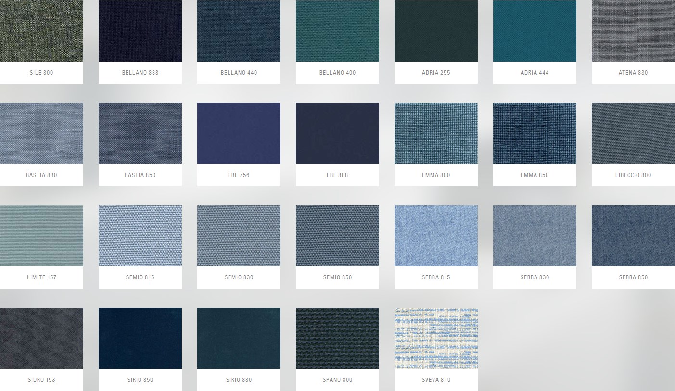The width and height of the screenshot is (675, 391).
Task: Click the EBE 888 label
Action: click(x=337, y=175)
